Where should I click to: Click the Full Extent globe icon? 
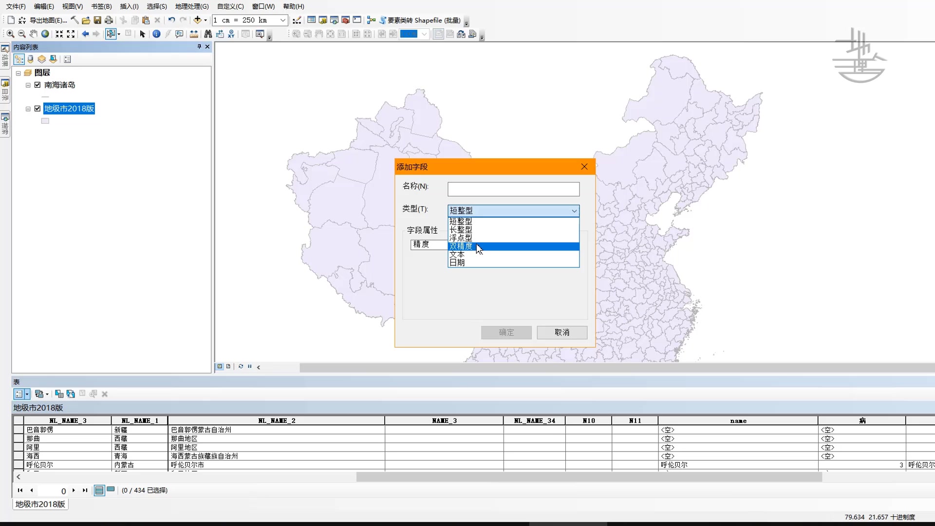tap(45, 34)
